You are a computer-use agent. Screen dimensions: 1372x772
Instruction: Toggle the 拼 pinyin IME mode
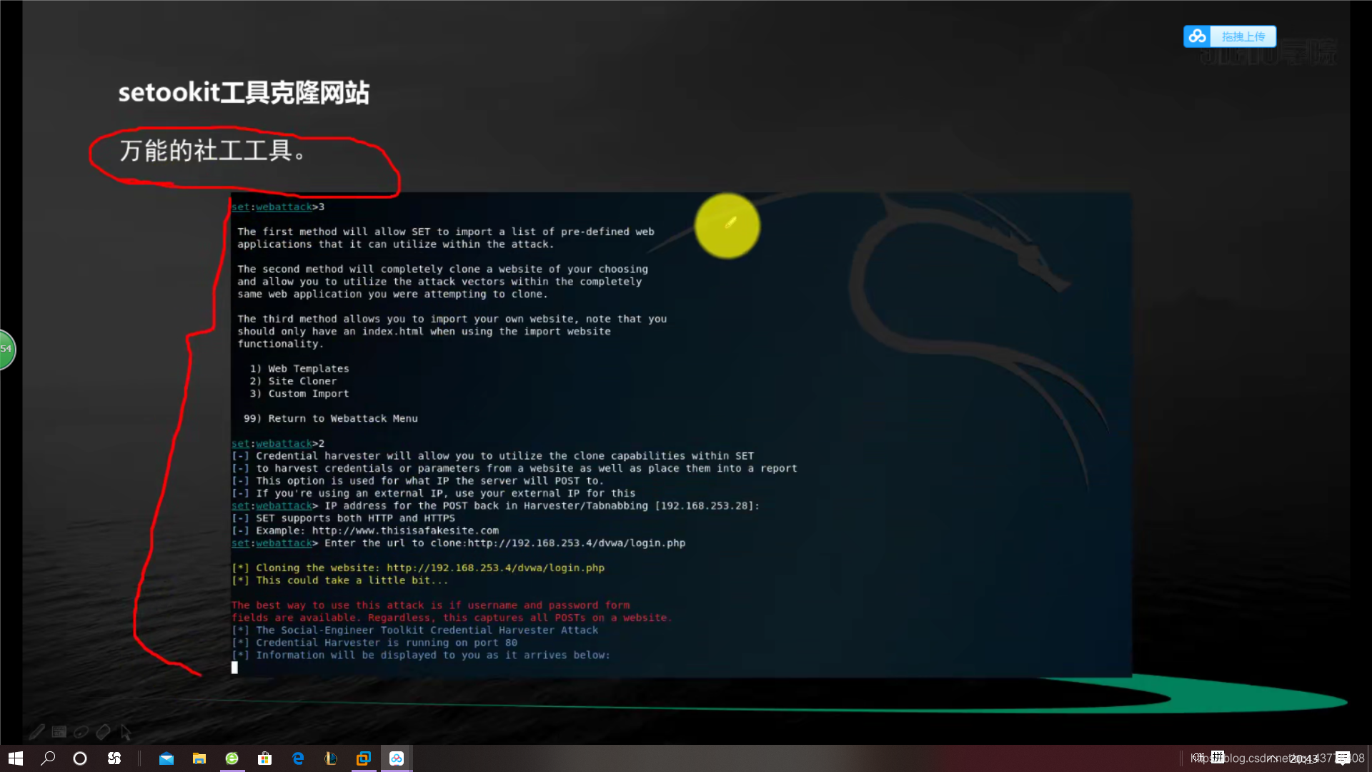[1218, 758]
